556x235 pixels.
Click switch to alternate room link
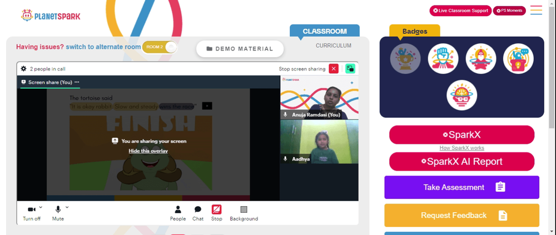point(103,47)
